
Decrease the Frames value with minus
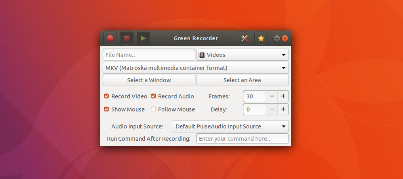pyautogui.click(x=272, y=96)
